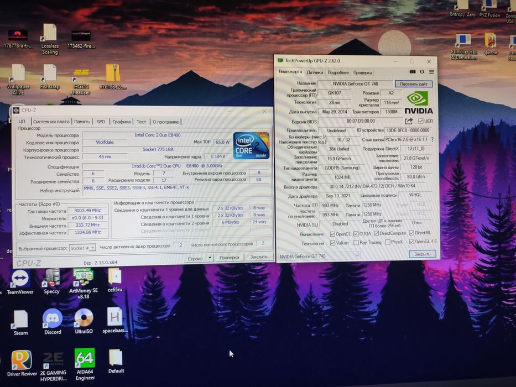This screenshot has width=516, height=387.
Task: Expand the Сервис button dropdown arrow
Action: pyautogui.click(x=210, y=258)
